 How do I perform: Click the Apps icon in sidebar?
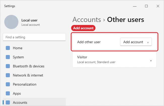click(8, 93)
